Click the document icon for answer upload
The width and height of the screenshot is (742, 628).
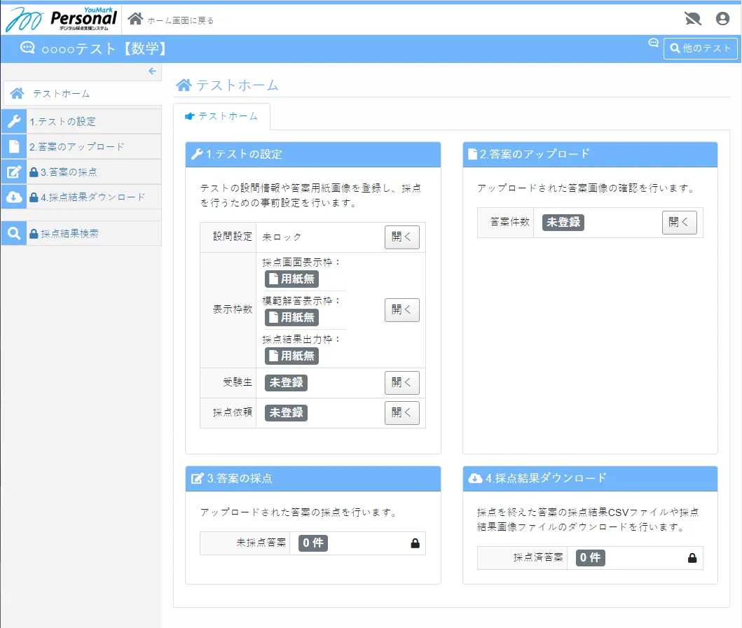point(14,146)
